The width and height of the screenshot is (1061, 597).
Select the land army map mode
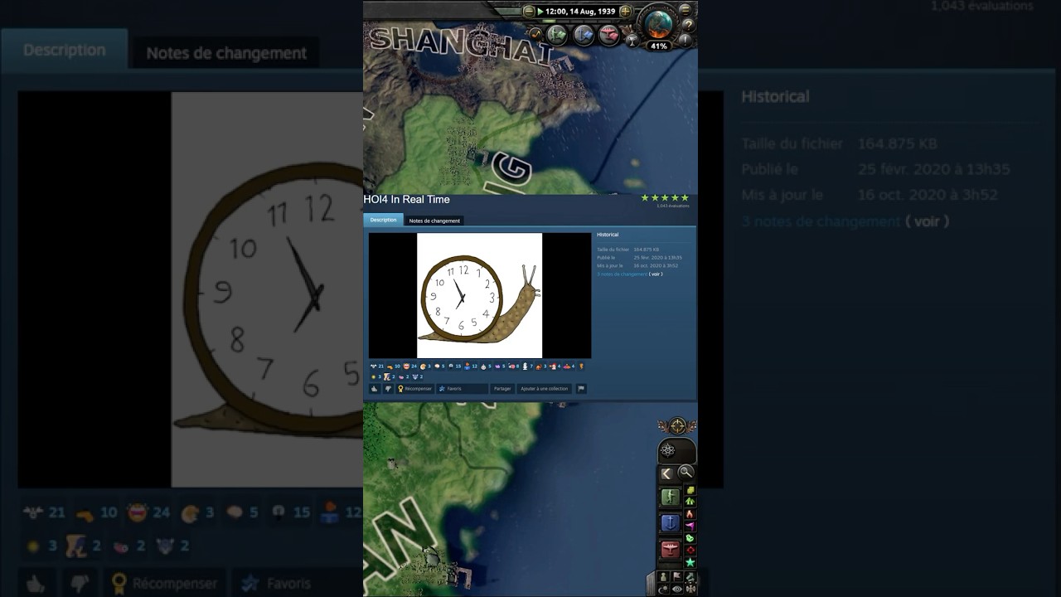[671, 497]
